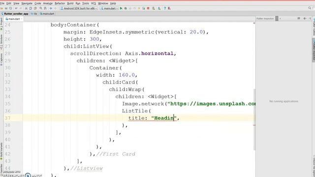Open the Structure tool window sidebar tab

(1, 42)
